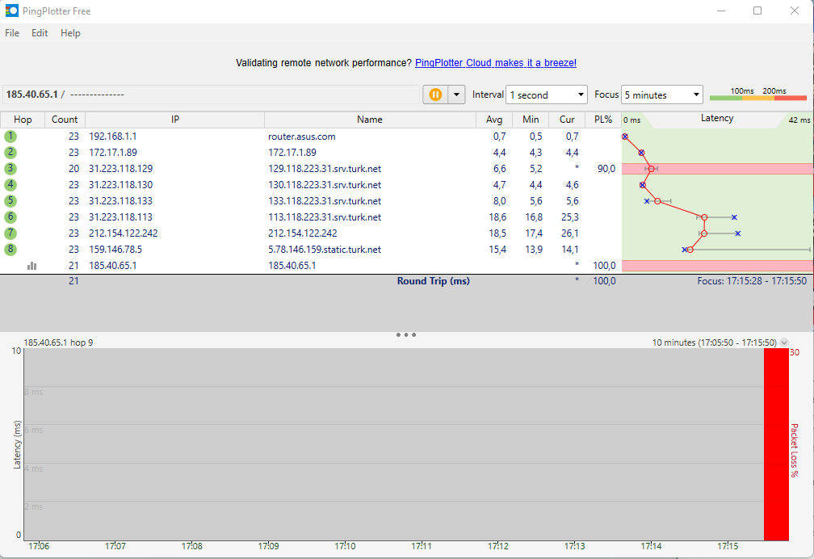Click the Latency graph column header

tap(717, 119)
